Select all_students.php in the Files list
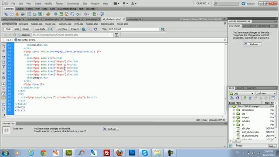Image resolution: width=279 pixels, height=157 pixels. [x=250, y=136]
